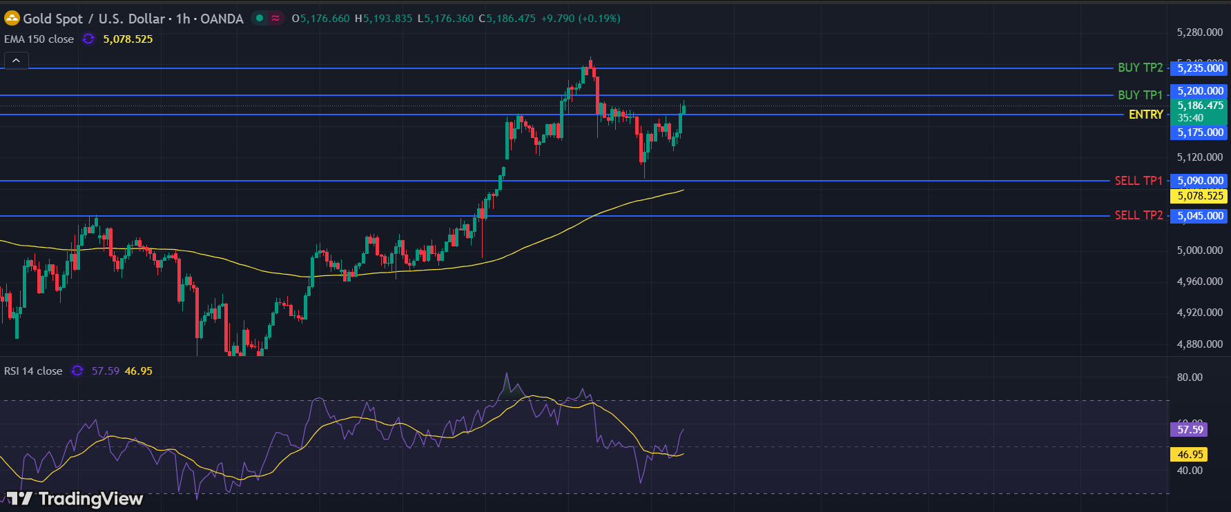Click the pink data update mode icon
The image size is (1231, 512).
pos(275,19)
